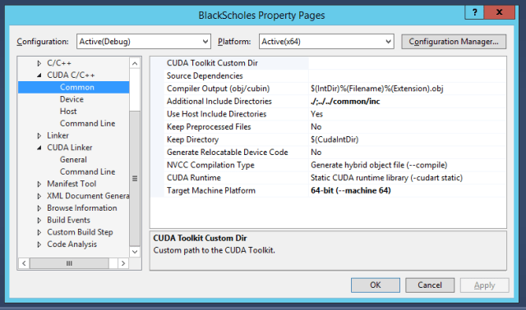Select the Keep Preprocessed Files property
The width and height of the screenshot is (526, 310).
point(209,126)
